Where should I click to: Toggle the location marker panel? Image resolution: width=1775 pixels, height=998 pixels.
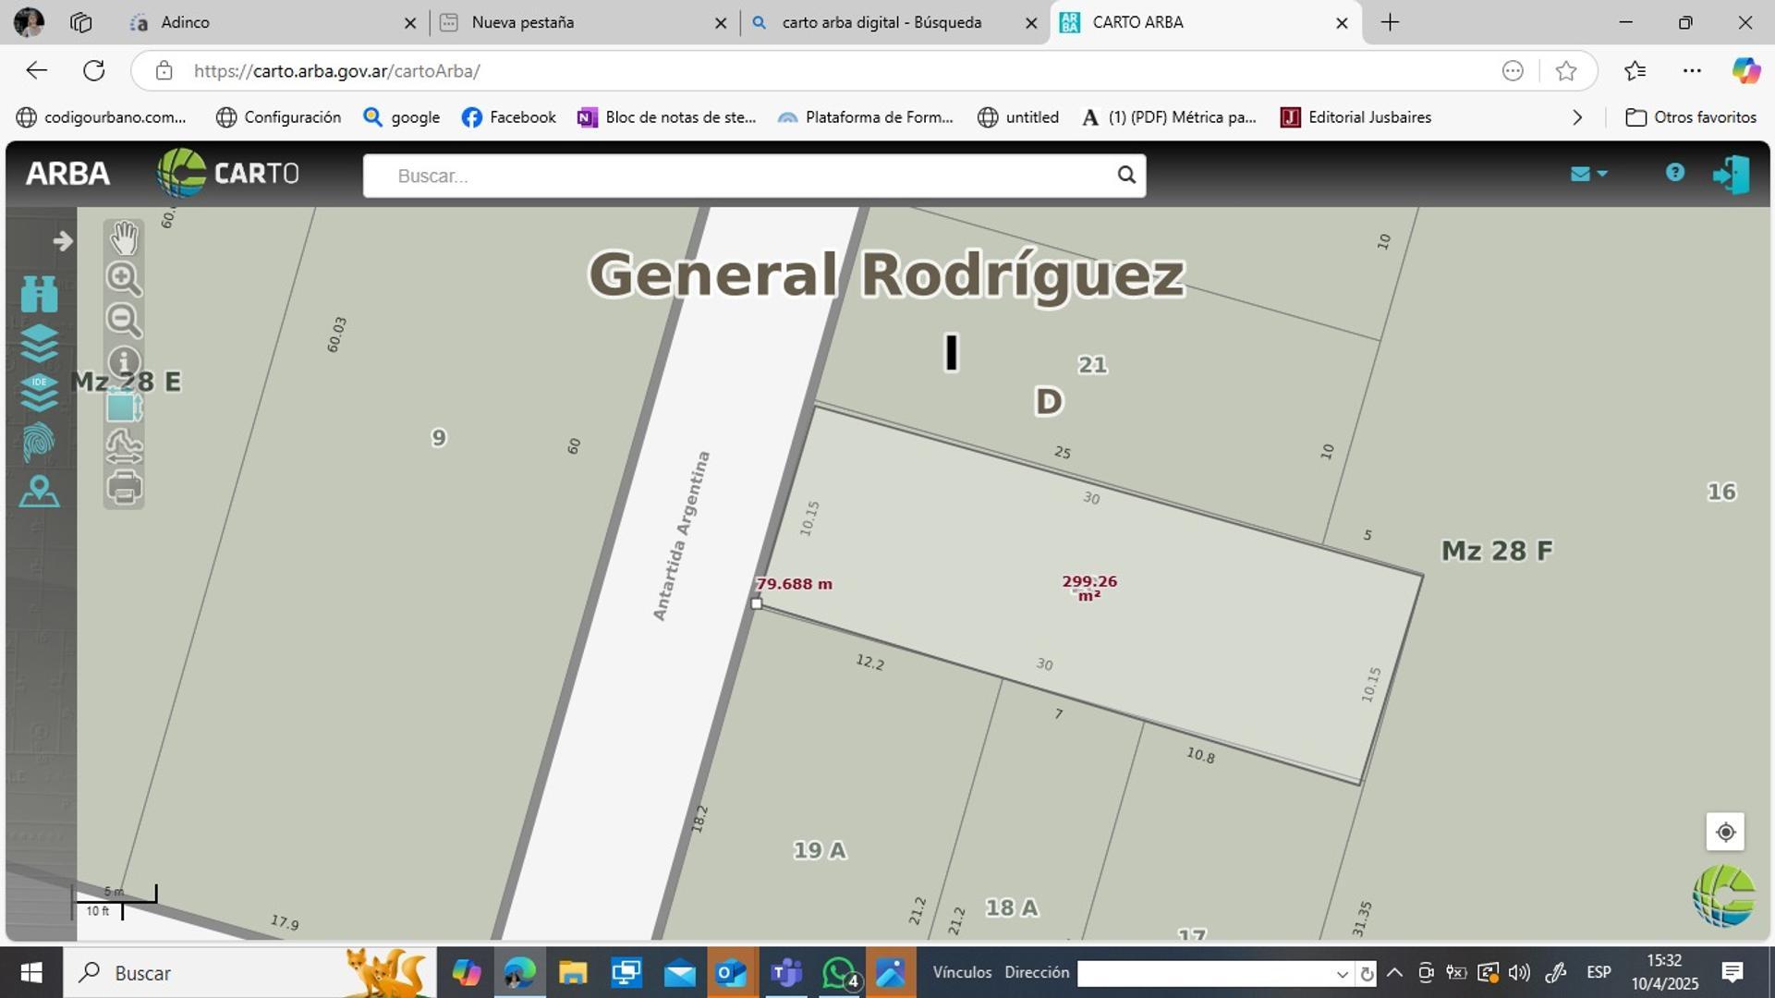pos(39,492)
